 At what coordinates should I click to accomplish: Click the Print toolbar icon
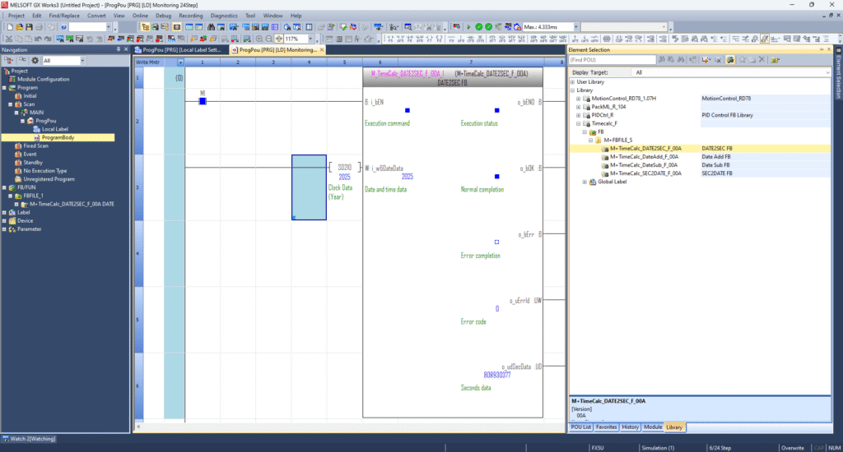39,27
